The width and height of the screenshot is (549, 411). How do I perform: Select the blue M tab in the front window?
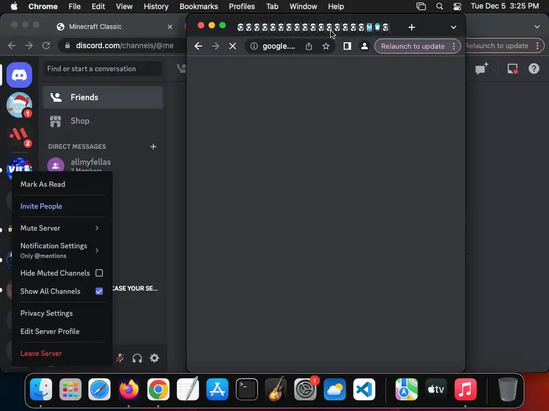coord(369,27)
